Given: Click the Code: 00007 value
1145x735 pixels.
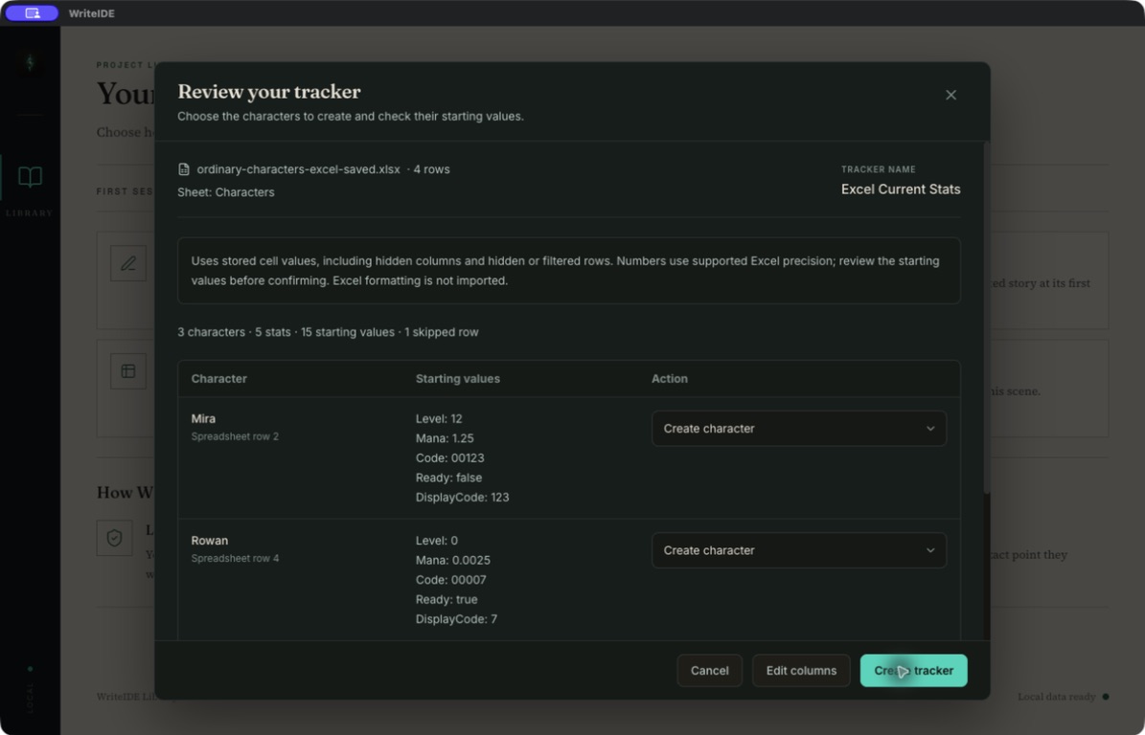Looking at the screenshot, I should pyautogui.click(x=450, y=580).
